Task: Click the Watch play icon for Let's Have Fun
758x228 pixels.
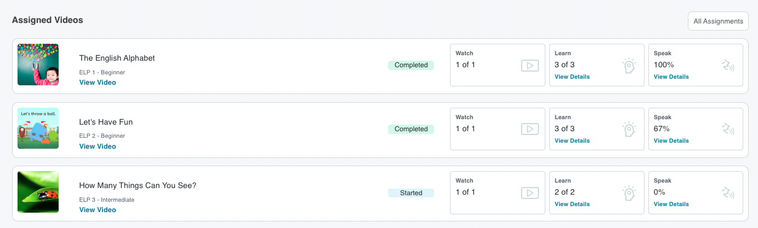Action: [x=529, y=130]
